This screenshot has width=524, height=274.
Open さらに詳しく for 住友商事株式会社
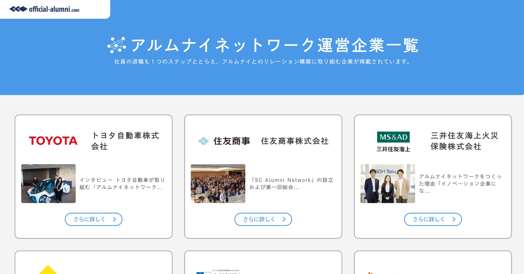[263, 219]
